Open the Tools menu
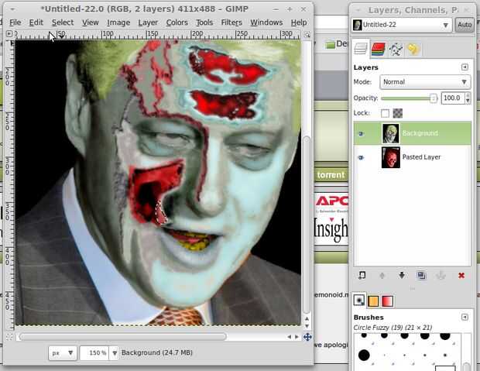This screenshot has width=480, height=371. 204,22
